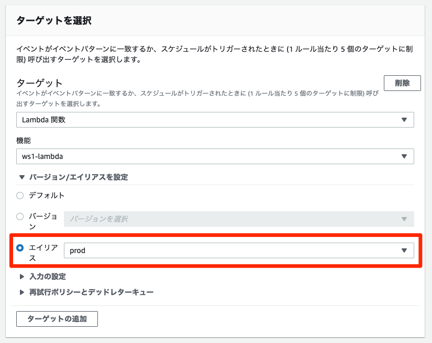The height and width of the screenshot is (343, 432).
Task: Open the Lambda 関数 target type dropdown
Action: (x=215, y=120)
